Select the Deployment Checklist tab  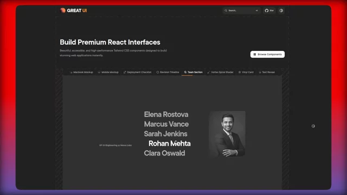click(137, 72)
